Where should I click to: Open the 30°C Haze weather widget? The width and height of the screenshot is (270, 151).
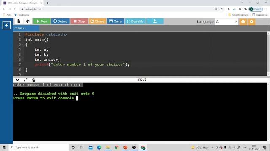[x=200, y=148]
